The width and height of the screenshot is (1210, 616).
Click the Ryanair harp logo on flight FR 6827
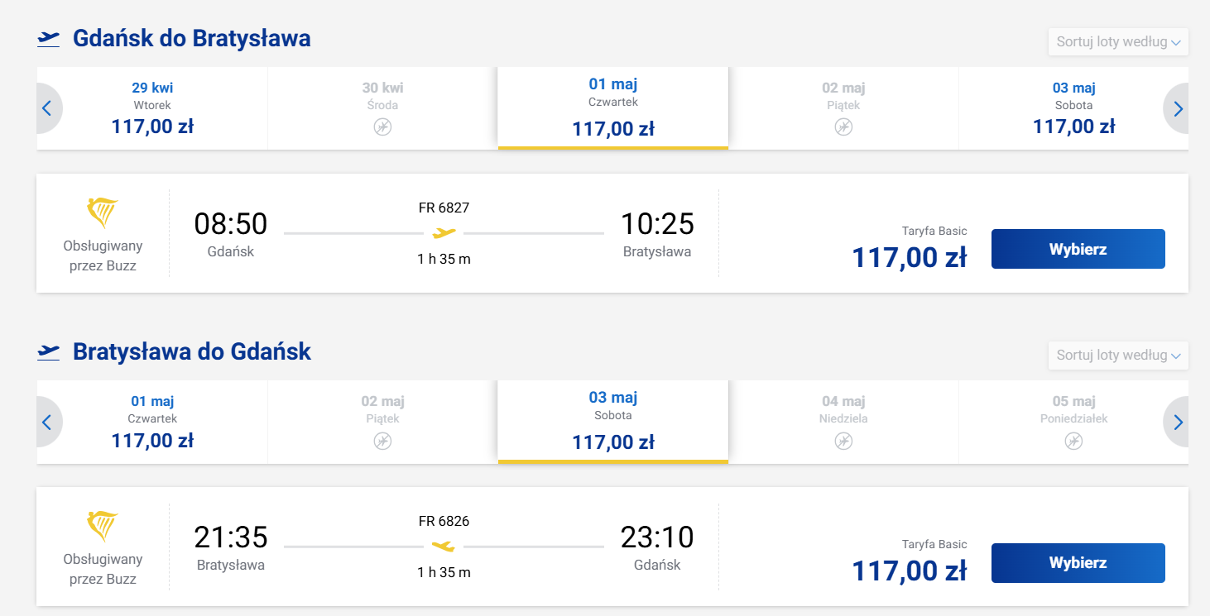point(103,212)
